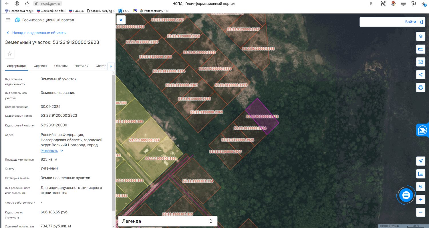Image resolution: width=429 pixels, height=228 pixels.
Task: Open the Досудебное обжалование bookmark
Action: point(51,11)
